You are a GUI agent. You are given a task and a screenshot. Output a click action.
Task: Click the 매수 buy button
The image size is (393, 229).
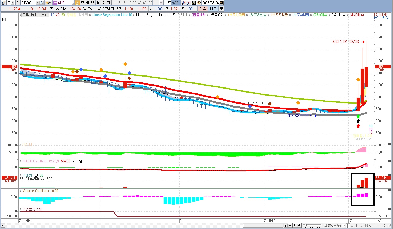point(203,9)
